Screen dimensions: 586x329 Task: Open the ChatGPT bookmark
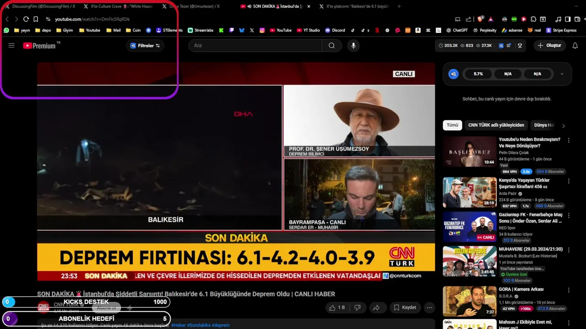(x=457, y=30)
